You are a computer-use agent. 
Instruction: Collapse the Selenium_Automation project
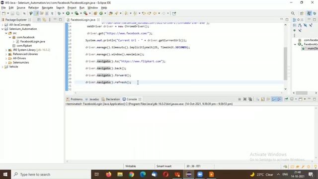point(2,29)
